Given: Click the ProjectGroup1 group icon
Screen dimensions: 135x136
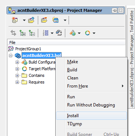Looking at the screenshot, I should coord(11,49).
